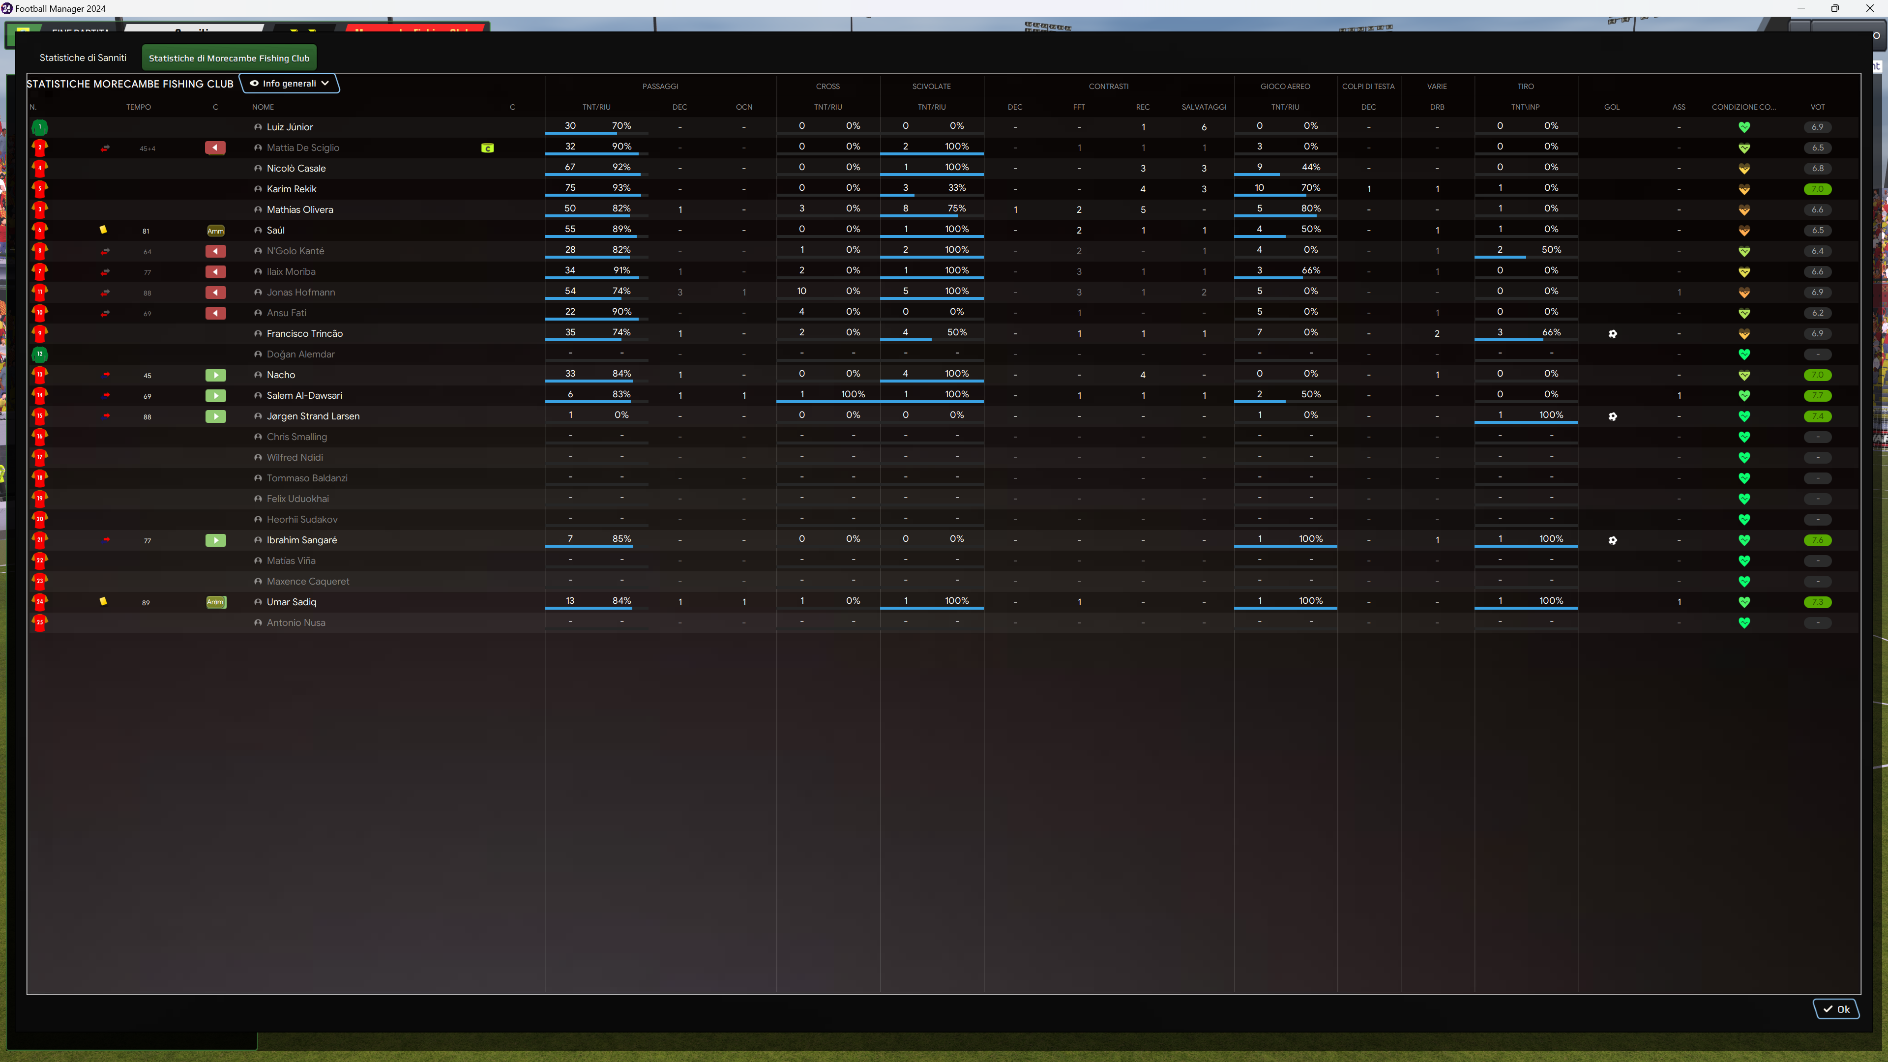1888x1062 pixels.
Task: Click green substituted-on arrow for Nacho
Action: (x=215, y=375)
